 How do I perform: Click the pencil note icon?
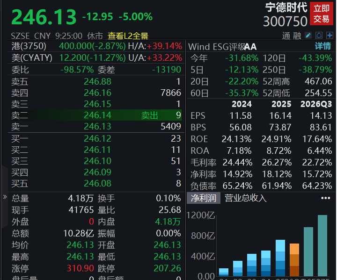coord(308,36)
